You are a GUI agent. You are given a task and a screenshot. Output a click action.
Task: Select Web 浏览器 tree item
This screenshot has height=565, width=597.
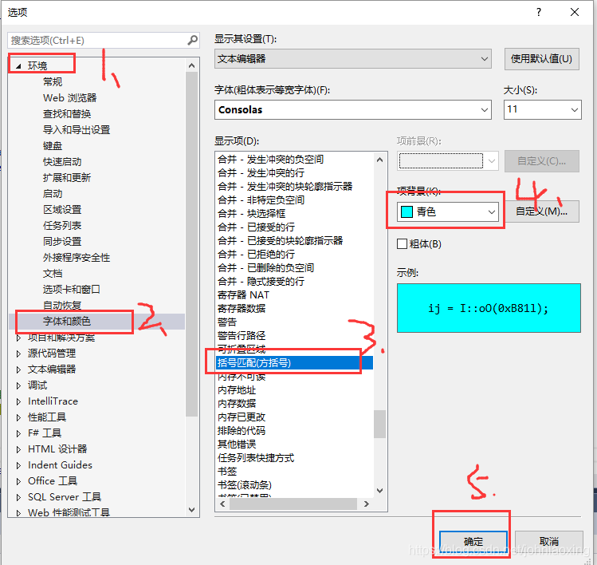pyautogui.click(x=69, y=97)
